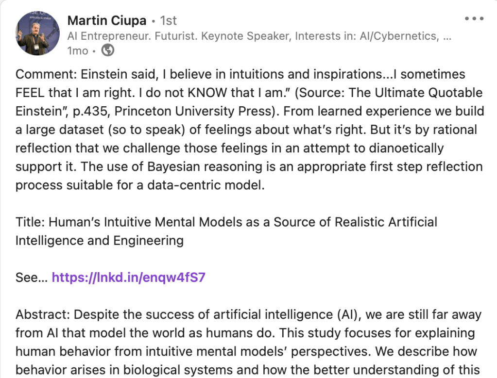
Task: Click the Martin Ciupa author name
Action: (107, 20)
